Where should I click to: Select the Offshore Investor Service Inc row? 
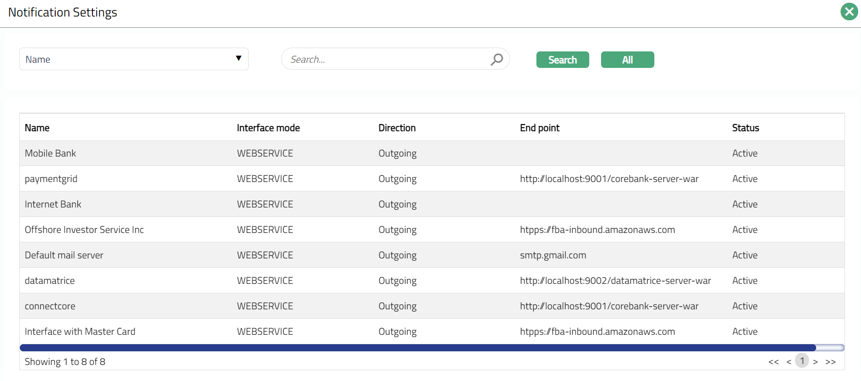84,230
